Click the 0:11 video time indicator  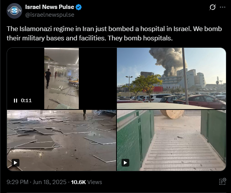[x=26, y=101]
